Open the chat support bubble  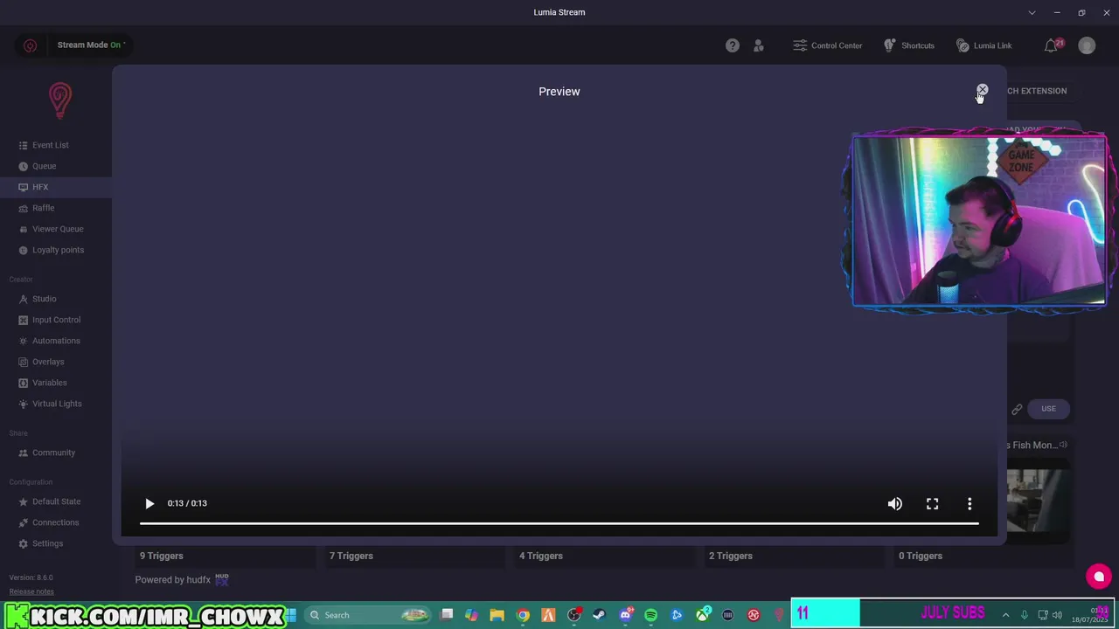(1099, 577)
